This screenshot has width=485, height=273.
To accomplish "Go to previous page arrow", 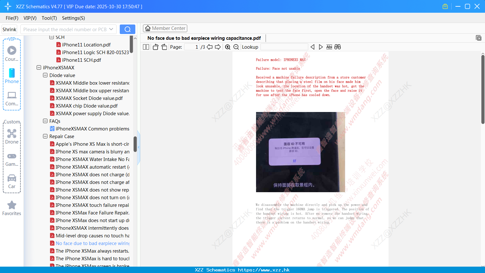I will tap(210, 47).
